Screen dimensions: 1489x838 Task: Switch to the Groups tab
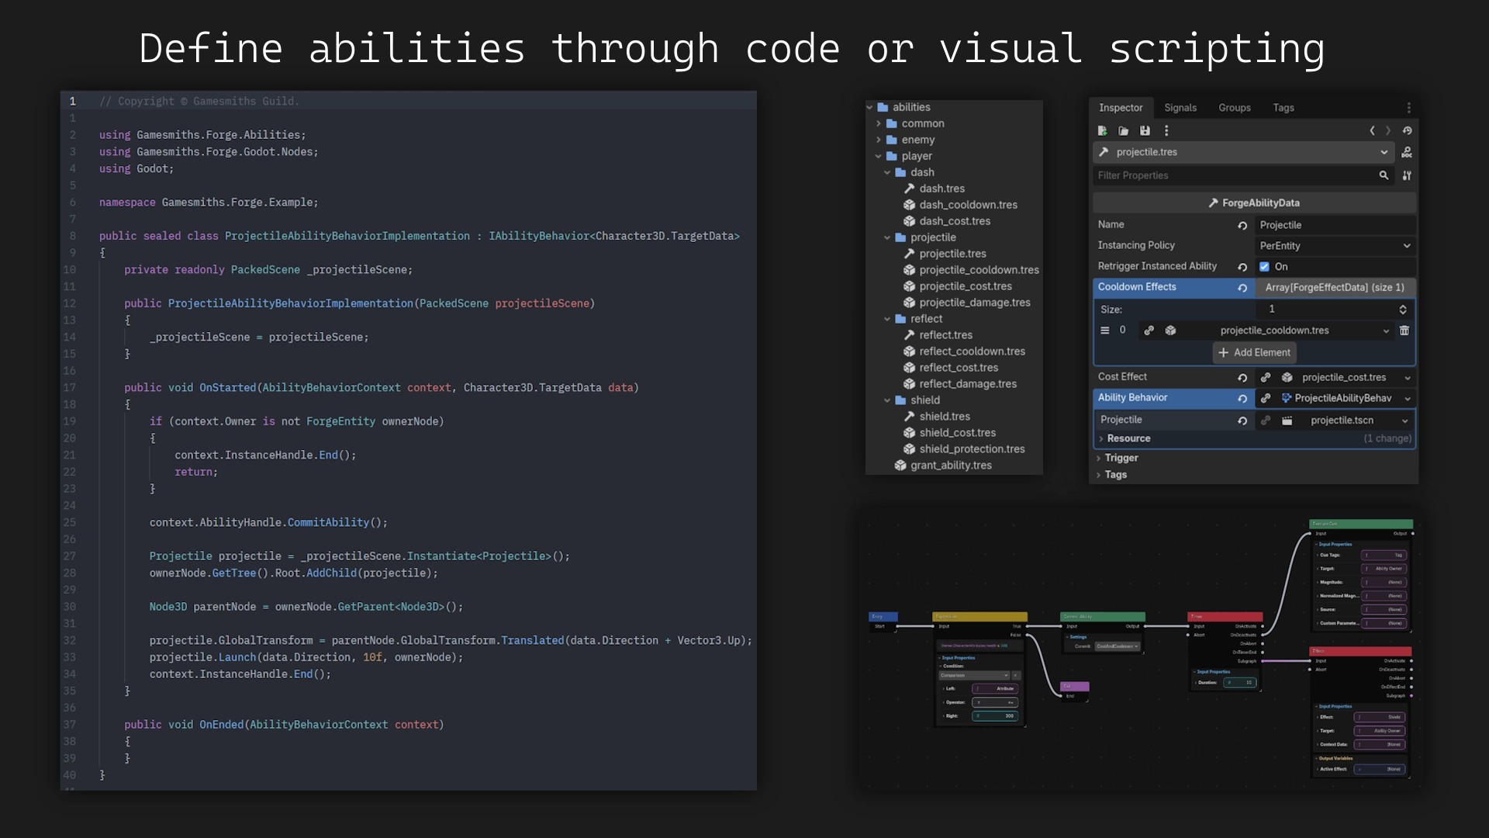(x=1235, y=108)
